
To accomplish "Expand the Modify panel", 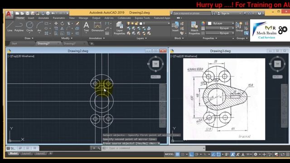I will [x=67, y=38].
